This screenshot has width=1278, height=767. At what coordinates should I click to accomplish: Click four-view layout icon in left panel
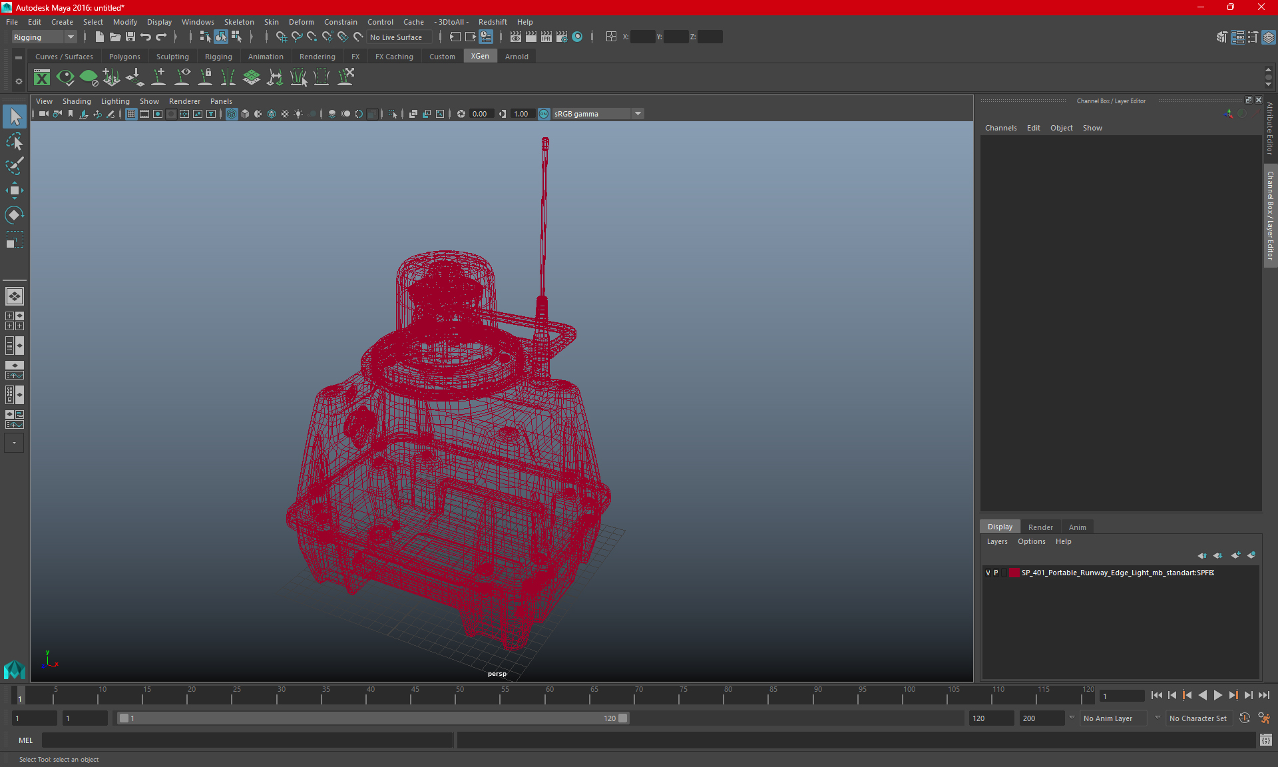(x=15, y=321)
